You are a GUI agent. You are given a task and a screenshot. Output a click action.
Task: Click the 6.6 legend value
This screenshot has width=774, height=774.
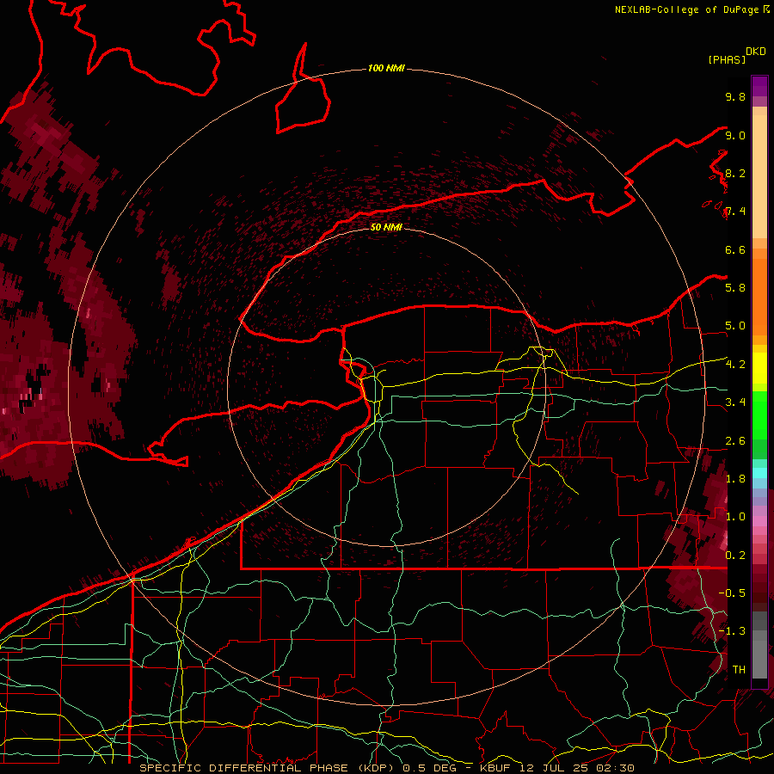[735, 249]
